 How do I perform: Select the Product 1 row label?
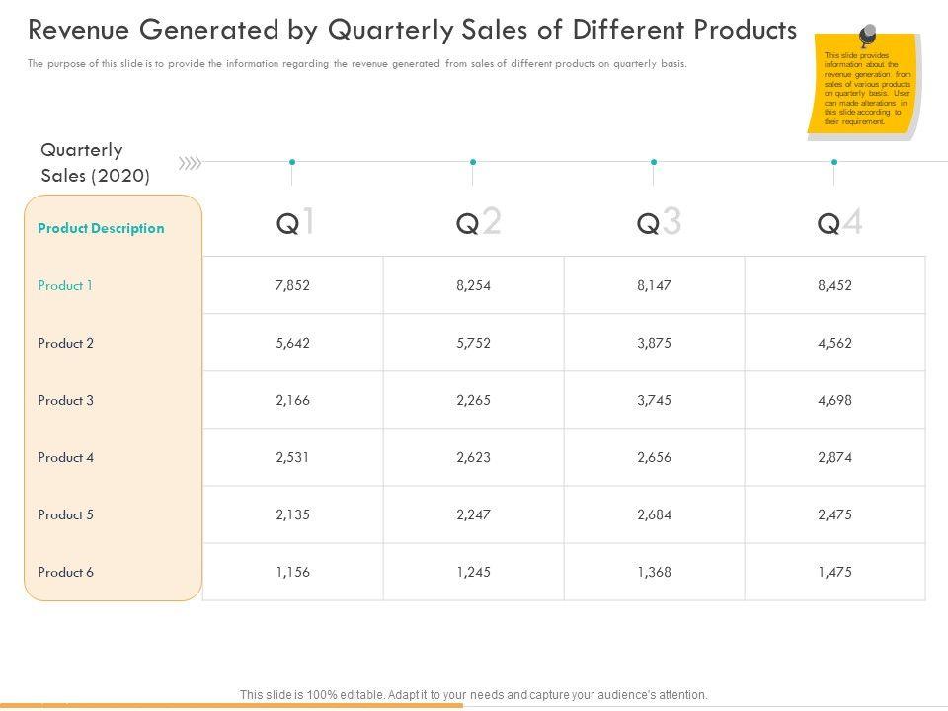tap(65, 285)
